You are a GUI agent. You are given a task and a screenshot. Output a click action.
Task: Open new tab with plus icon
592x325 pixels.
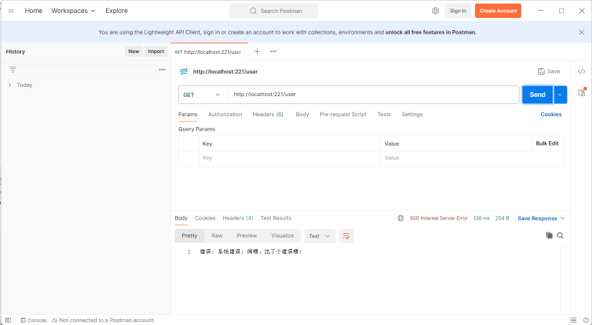(258, 51)
